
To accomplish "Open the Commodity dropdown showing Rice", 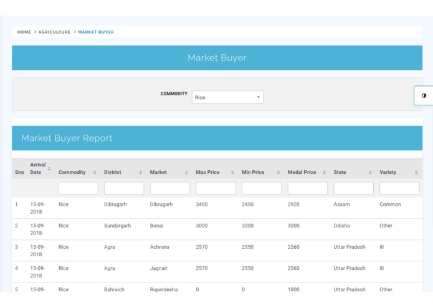I will pos(227,97).
